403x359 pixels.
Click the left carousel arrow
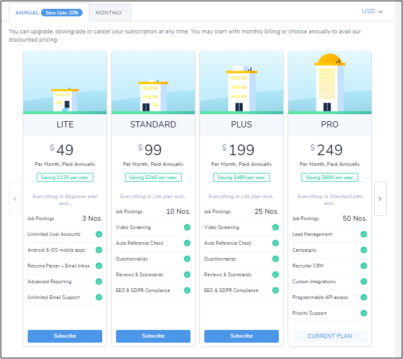click(16, 198)
